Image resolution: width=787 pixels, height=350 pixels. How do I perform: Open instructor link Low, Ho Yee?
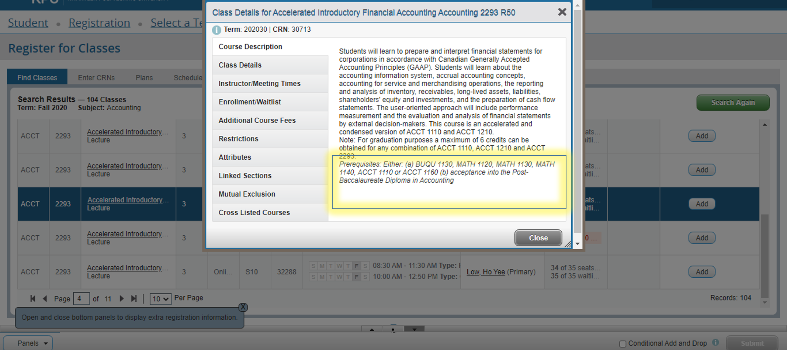click(485, 272)
